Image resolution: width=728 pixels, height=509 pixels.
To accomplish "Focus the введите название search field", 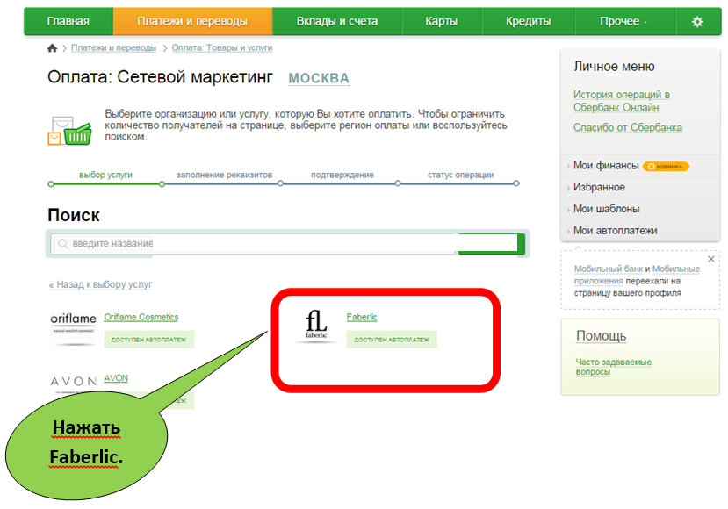I will tap(255, 244).
